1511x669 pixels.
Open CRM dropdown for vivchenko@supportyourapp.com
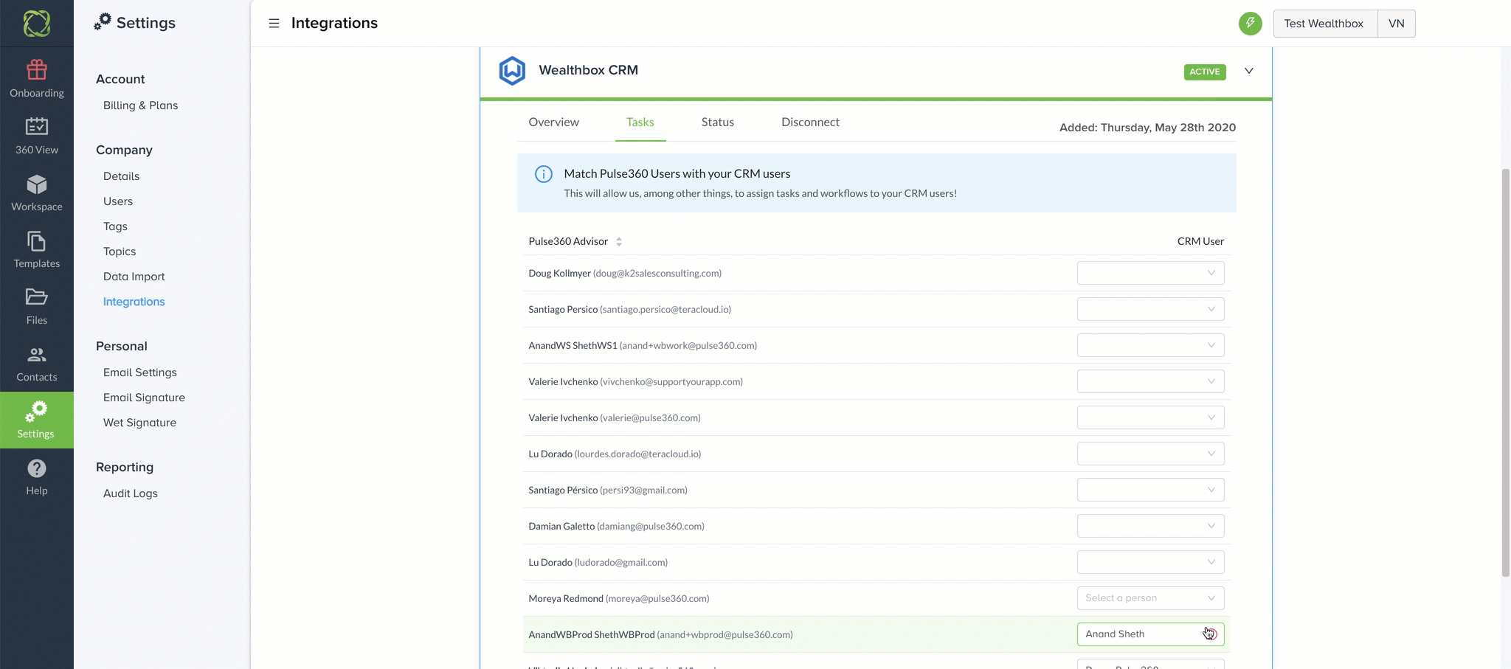(1150, 381)
